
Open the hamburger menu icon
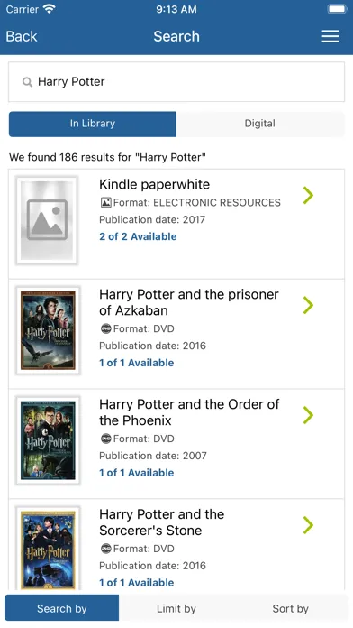[x=330, y=36]
